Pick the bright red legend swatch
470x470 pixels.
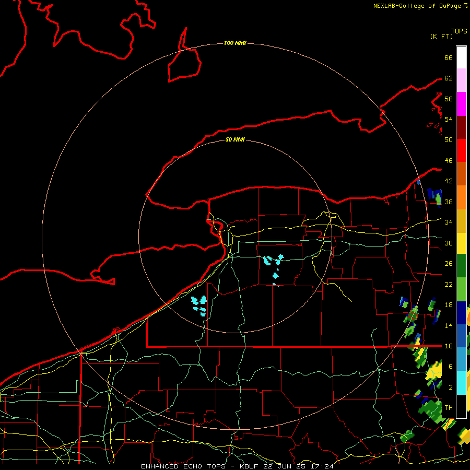[461, 150]
